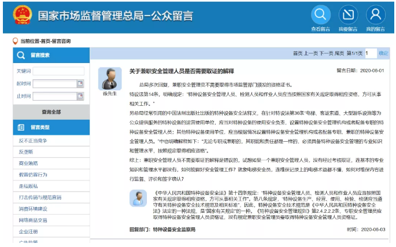396x247 pixels.
Task: Focus the 关键词 input field
Action: click(58, 71)
